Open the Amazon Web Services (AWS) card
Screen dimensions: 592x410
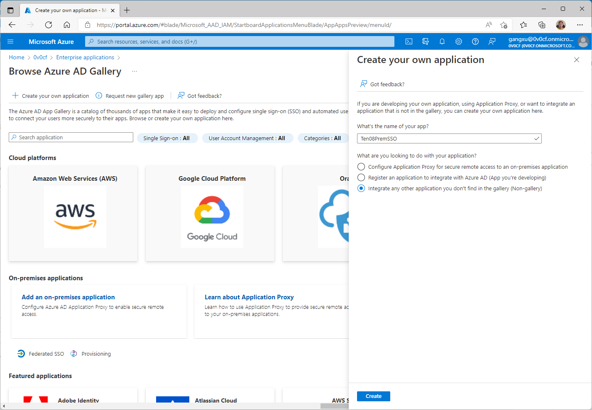point(73,213)
